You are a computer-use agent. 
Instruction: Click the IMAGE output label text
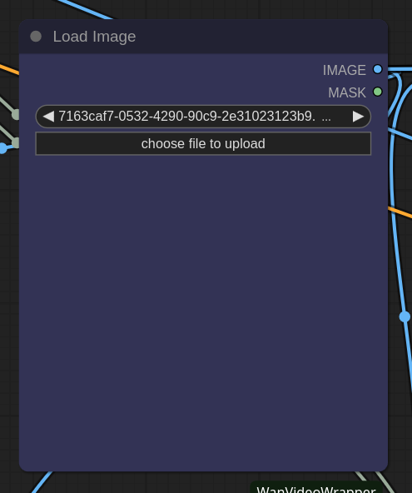pyautogui.click(x=344, y=70)
